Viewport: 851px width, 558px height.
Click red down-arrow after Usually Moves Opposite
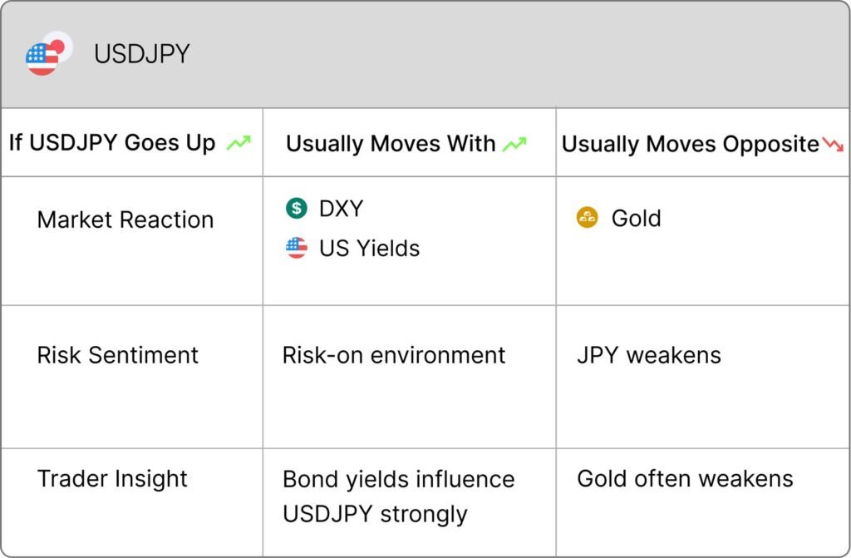pos(833,144)
